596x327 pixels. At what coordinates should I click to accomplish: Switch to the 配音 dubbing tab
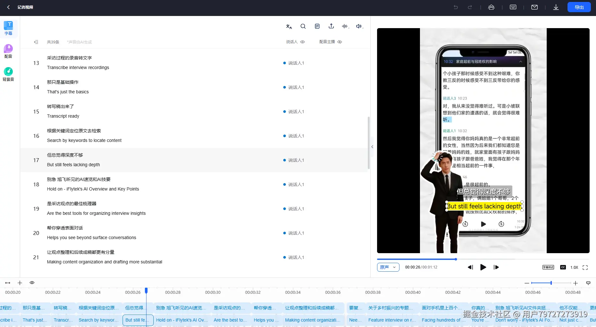tap(8, 51)
